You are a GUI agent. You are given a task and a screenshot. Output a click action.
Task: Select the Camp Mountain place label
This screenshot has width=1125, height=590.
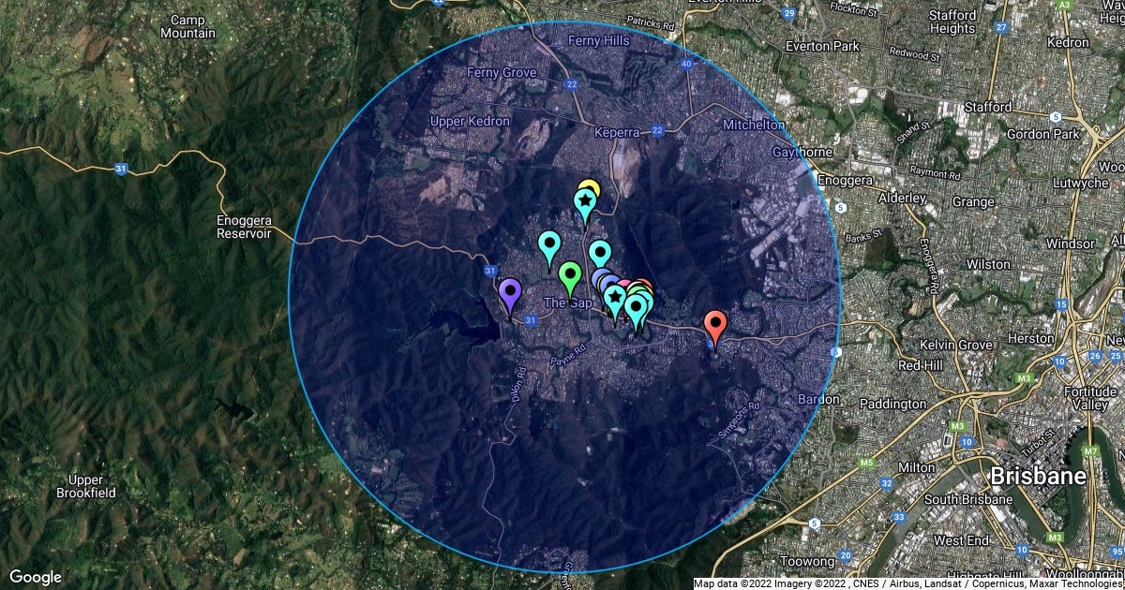tap(187, 26)
